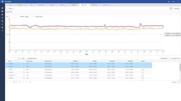The width and height of the screenshot is (181, 101).
Task: Open the circular update icon in sidebar
Action: click(2, 24)
